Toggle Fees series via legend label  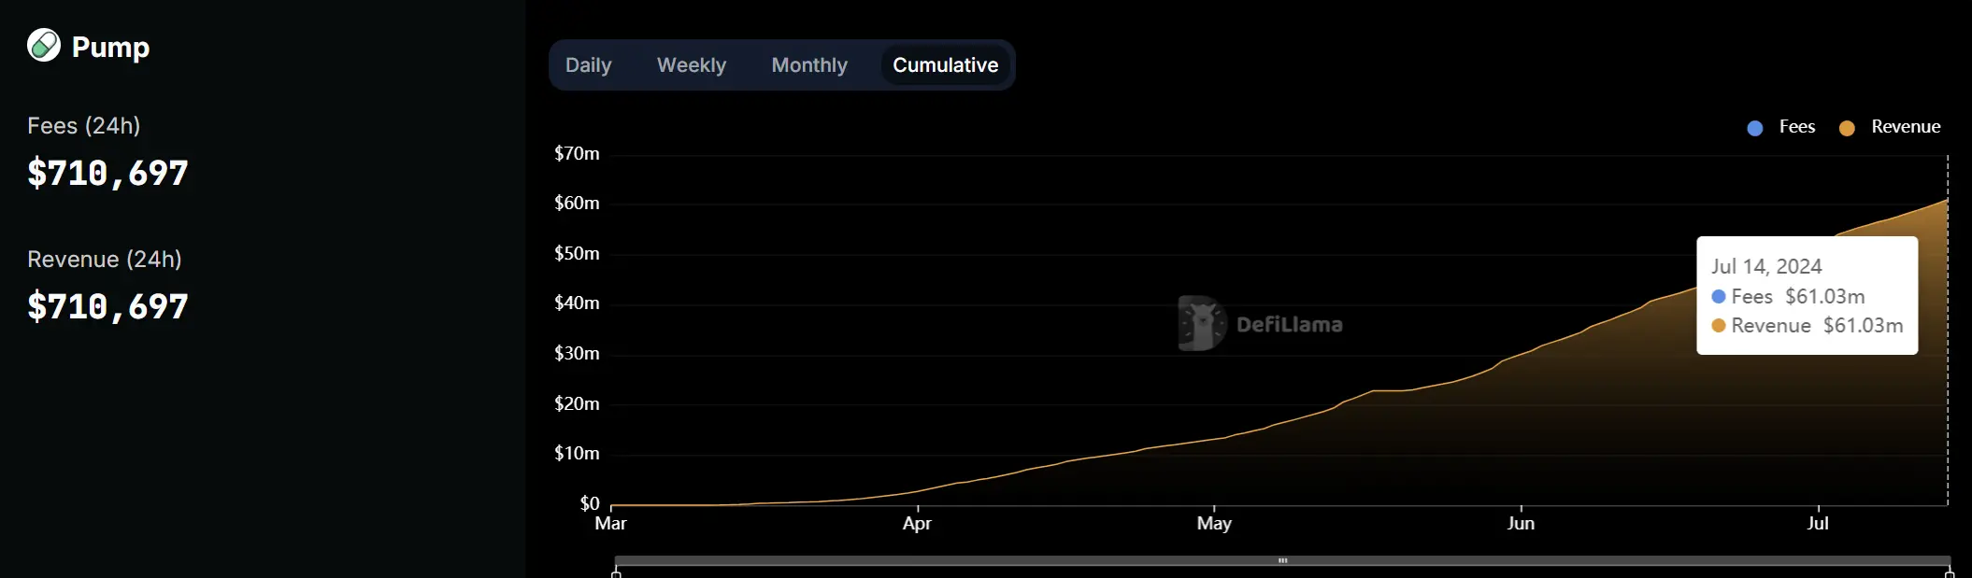click(1796, 127)
